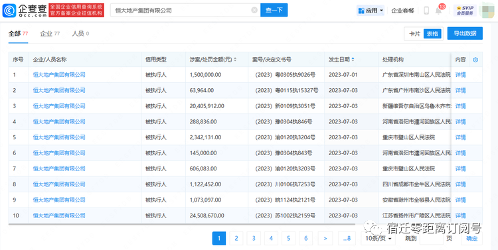Go to next page arrow

click(x=325, y=238)
